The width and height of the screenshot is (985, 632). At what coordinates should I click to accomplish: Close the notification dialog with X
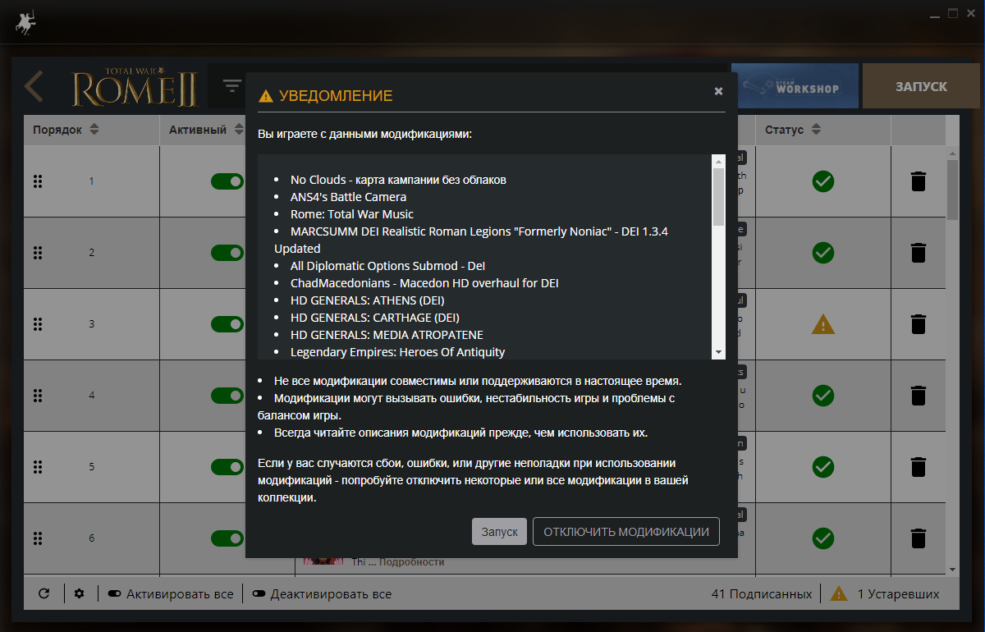click(718, 91)
